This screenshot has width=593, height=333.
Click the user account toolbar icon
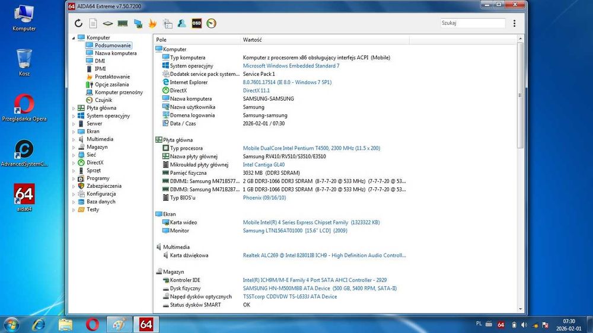[x=182, y=24]
